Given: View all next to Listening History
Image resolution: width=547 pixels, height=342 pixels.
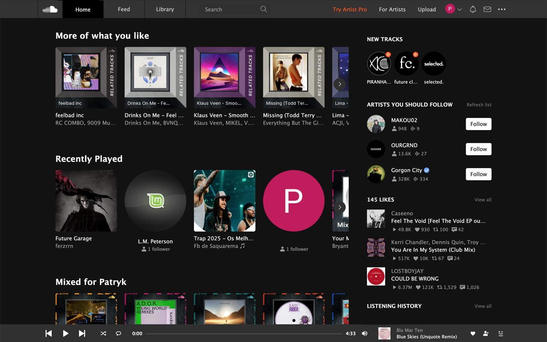Looking at the screenshot, I should click(483, 306).
